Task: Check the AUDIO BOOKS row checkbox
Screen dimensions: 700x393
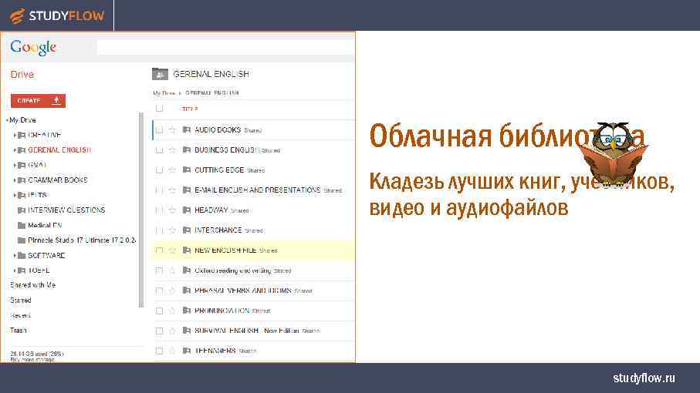Action: [160, 130]
